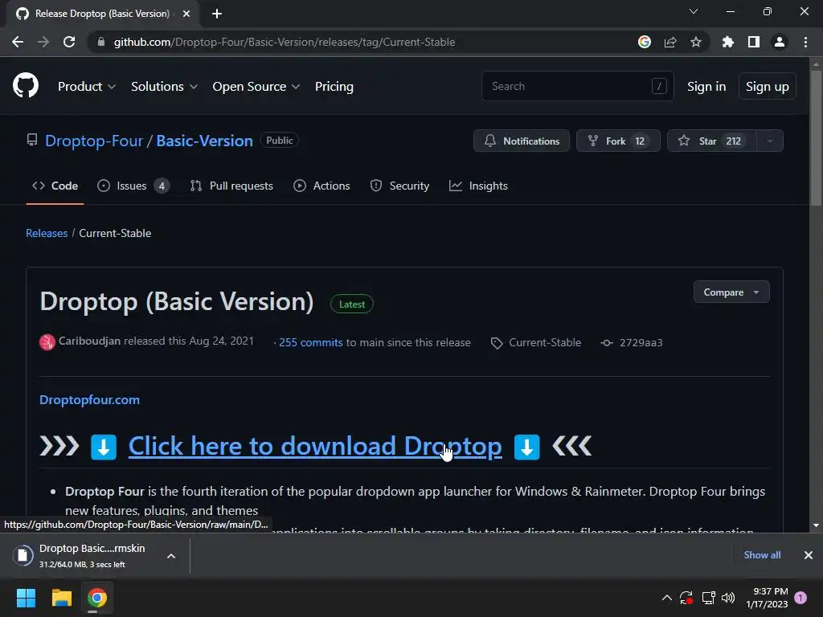Open File Explorer from the taskbar
This screenshot has width=823, height=617.
pos(61,598)
